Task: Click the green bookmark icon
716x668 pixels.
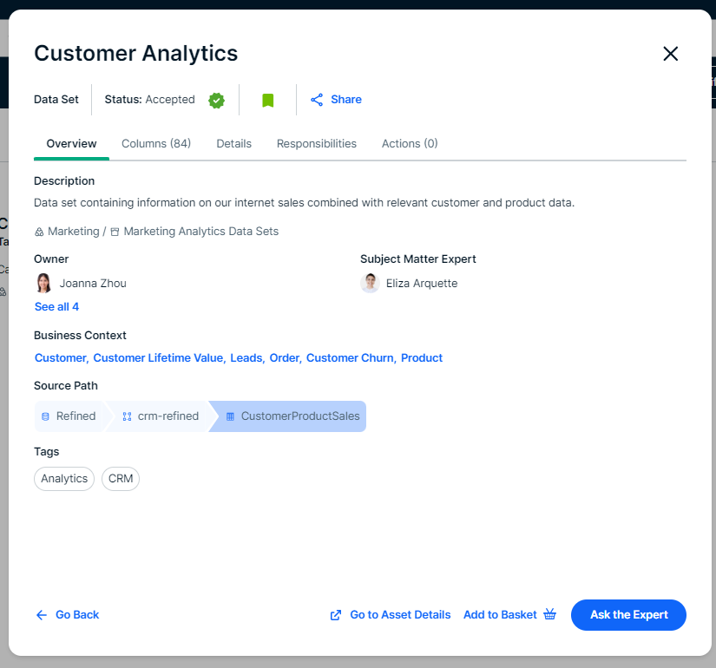Action: [267, 100]
